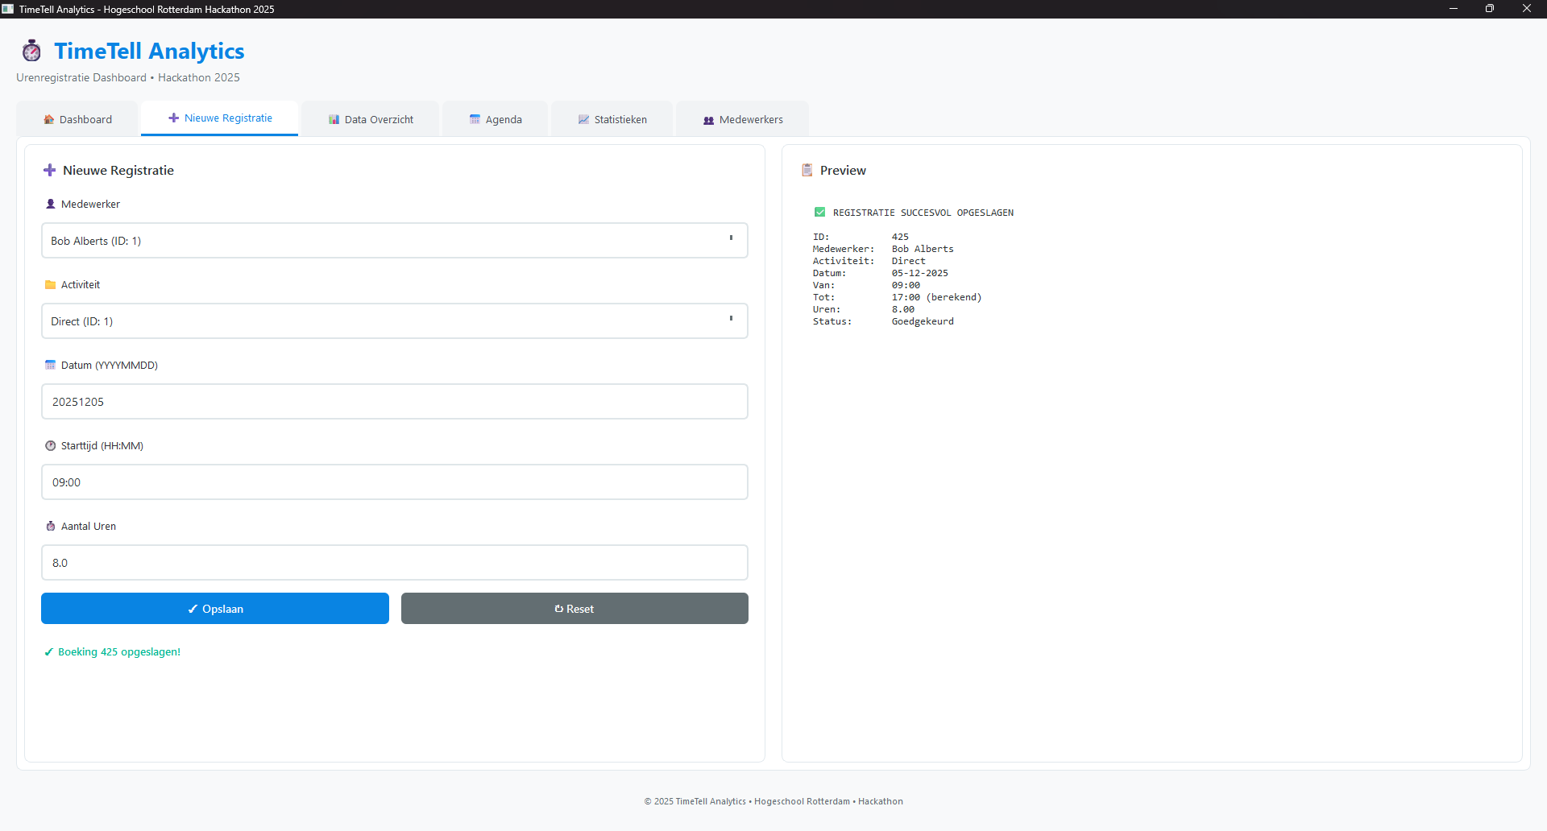Viewport: 1547px width, 831px height.
Task: Click the folder icon next to Activiteit
Action: pos(50,284)
